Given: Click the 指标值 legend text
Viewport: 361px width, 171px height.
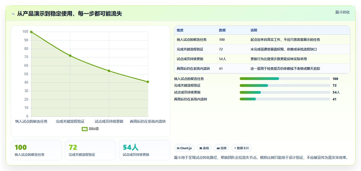Looking at the screenshot, I should [94, 129].
